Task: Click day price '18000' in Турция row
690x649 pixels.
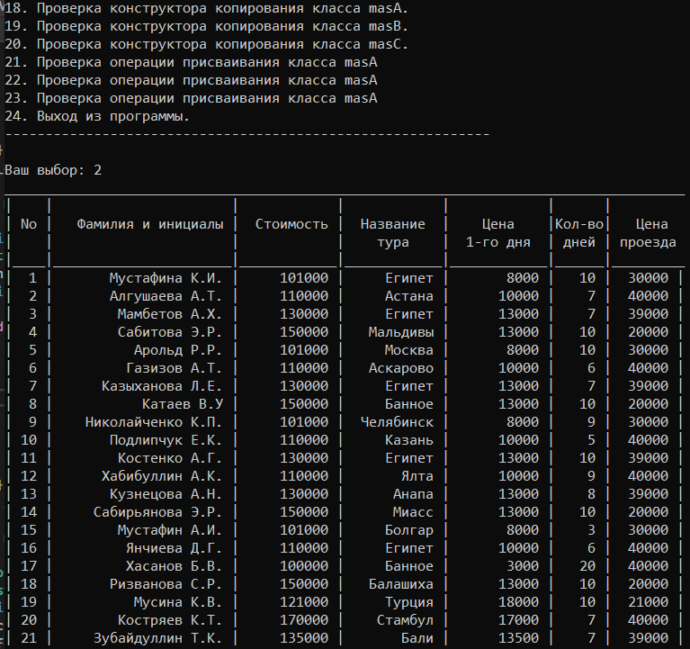Action: point(519,603)
